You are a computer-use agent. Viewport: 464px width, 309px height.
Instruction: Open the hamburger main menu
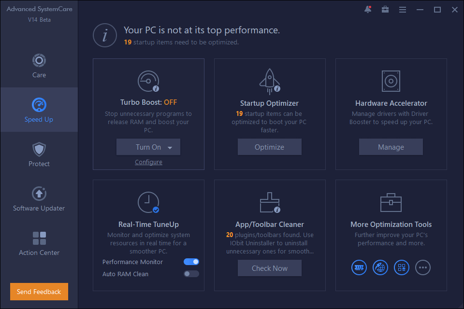(403, 9)
